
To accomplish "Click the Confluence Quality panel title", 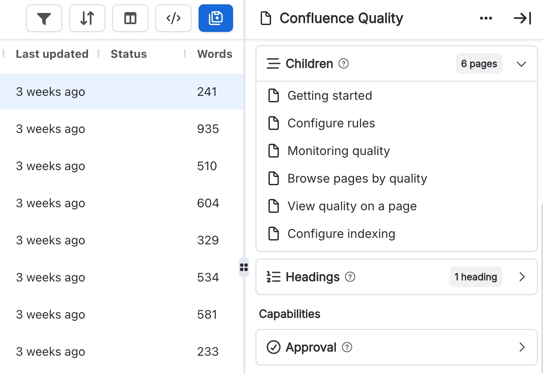I will click(x=341, y=18).
